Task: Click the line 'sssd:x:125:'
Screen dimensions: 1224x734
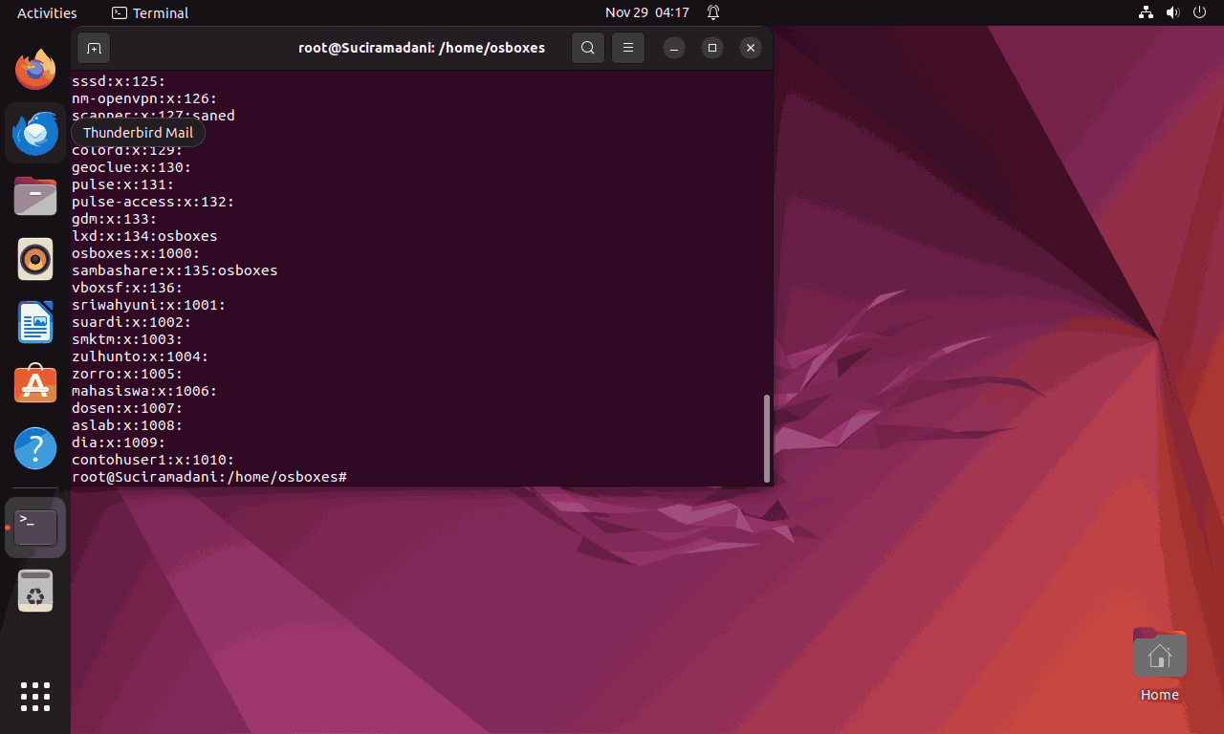Action: [x=119, y=81]
